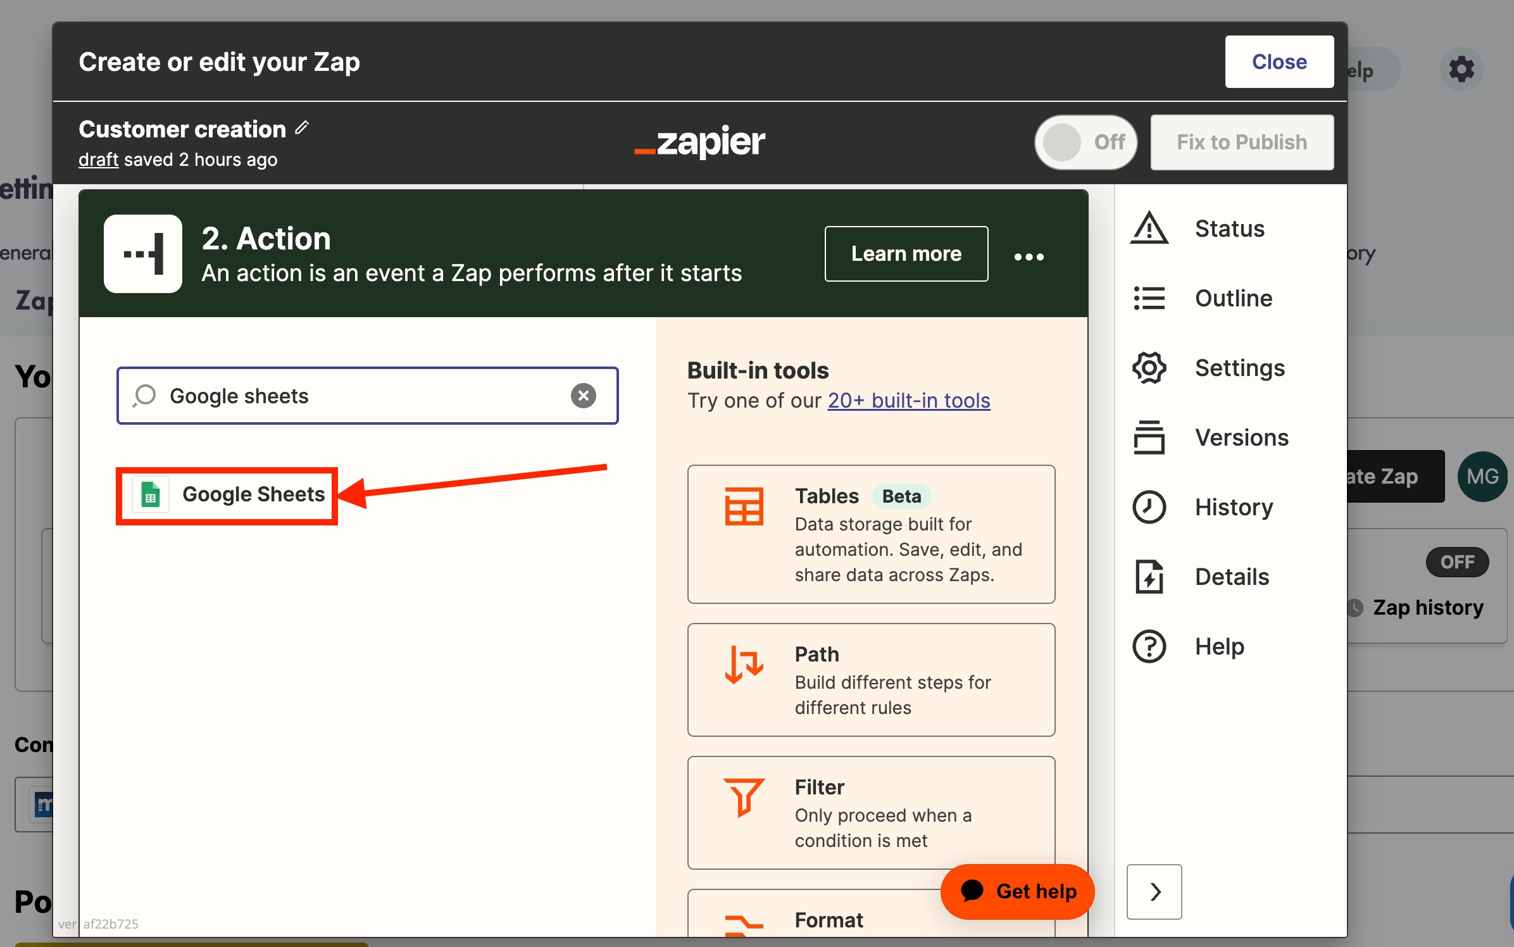Click the Settings gear icon in sidebar
Screen dimensions: 1514x947
[1149, 368]
